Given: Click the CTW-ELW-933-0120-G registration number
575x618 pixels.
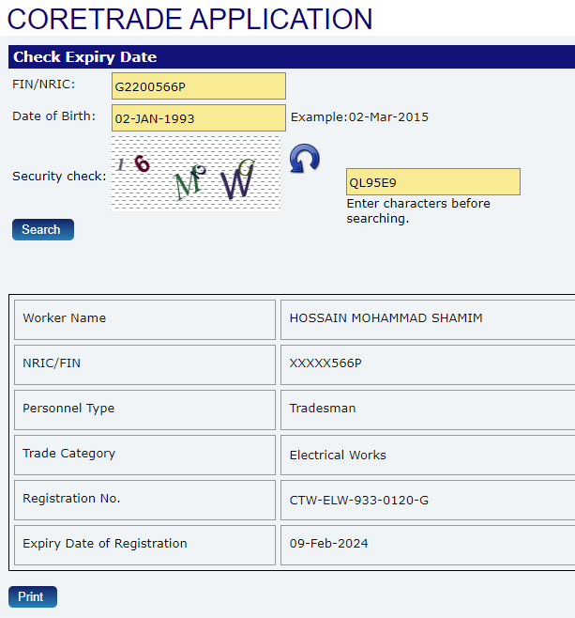Looking at the screenshot, I should click(x=359, y=501).
